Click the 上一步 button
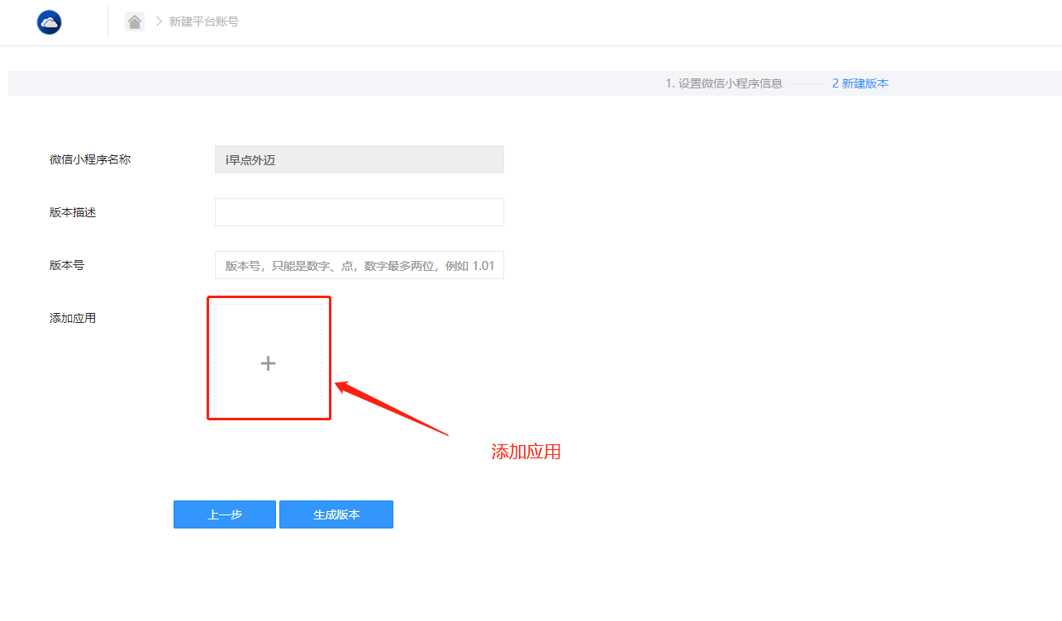This screenshot has width=1062, height=621. [225, 514]
